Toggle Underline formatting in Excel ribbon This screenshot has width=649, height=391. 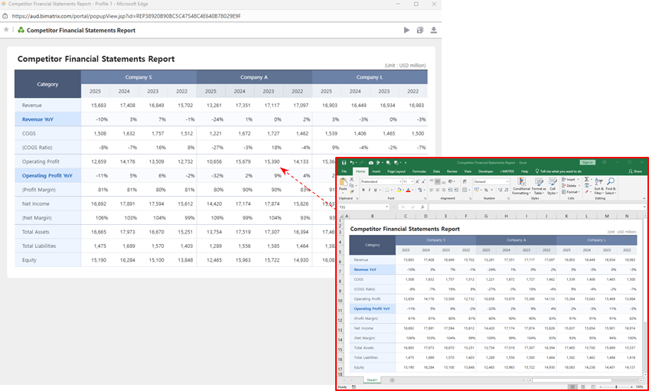(375, 190)
